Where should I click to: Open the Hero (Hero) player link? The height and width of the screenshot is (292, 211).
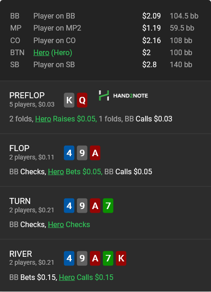tap(53, 53)
